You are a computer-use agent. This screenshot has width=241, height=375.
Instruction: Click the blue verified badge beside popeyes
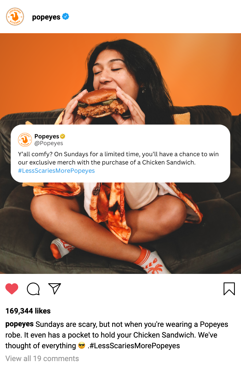[66, 17]
